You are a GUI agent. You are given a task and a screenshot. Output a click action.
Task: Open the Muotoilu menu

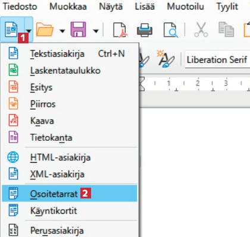pyautogui.click(x=185, y=7)
